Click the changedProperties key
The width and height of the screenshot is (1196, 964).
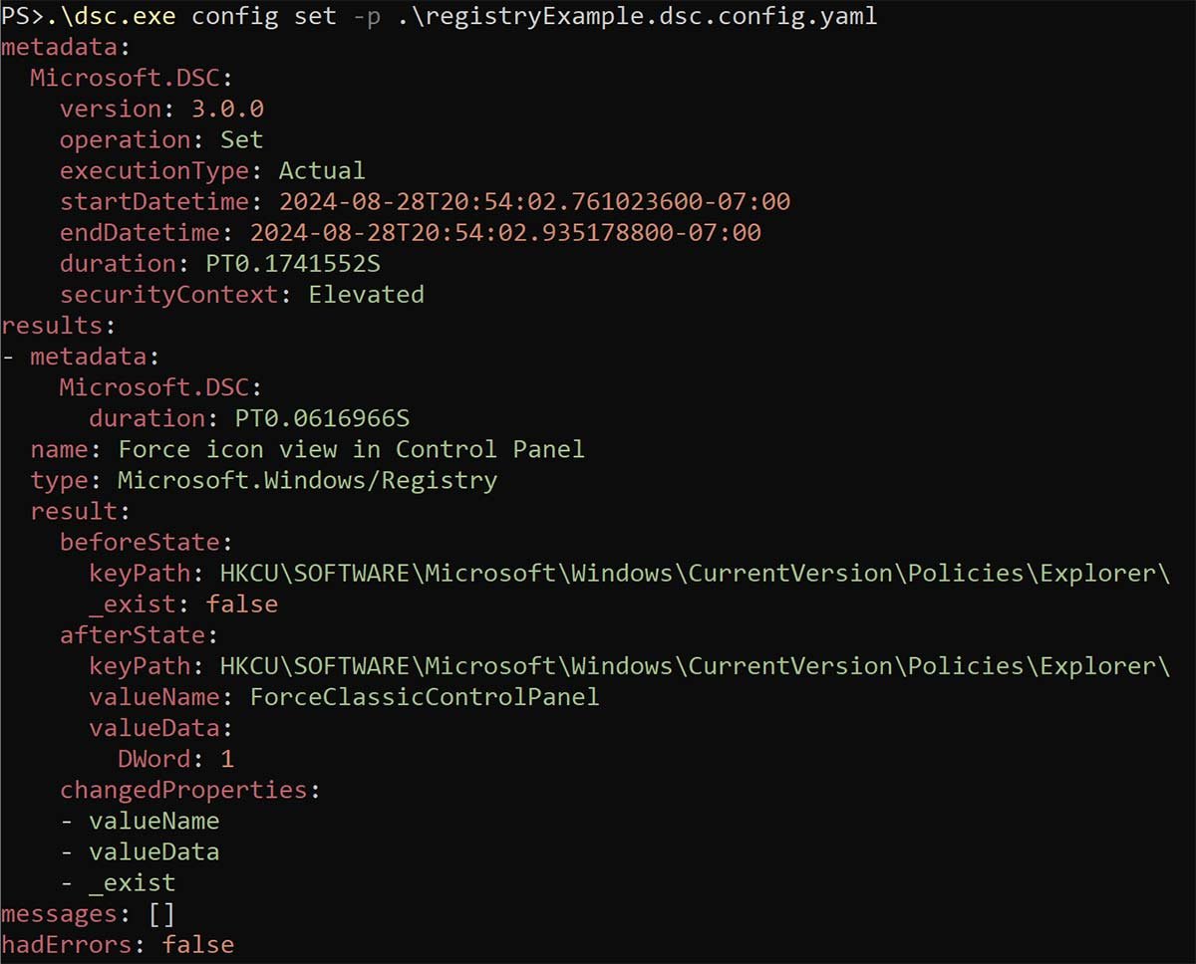click(x=182, y=789)
